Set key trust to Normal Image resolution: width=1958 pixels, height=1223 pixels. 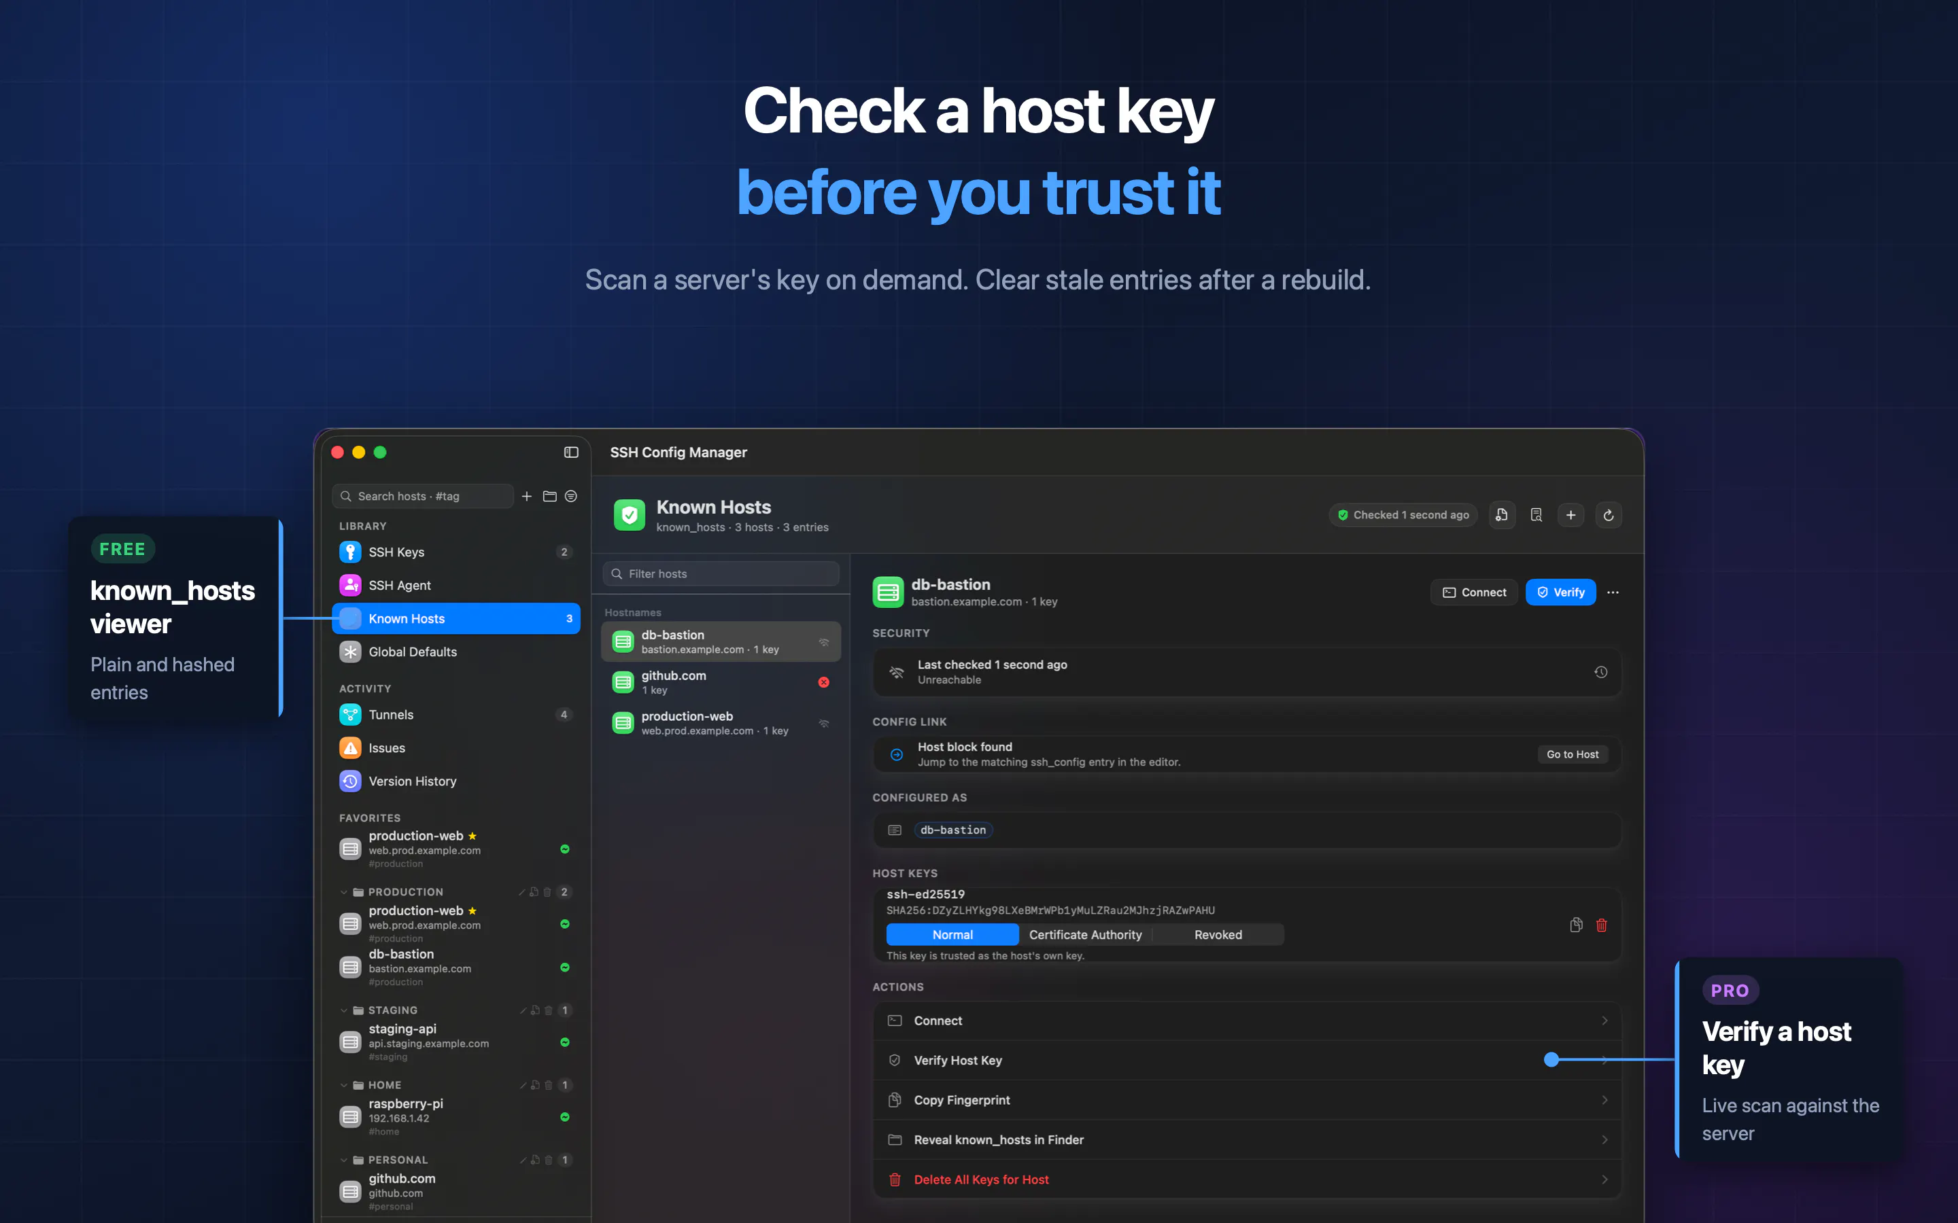click(952, 934)
